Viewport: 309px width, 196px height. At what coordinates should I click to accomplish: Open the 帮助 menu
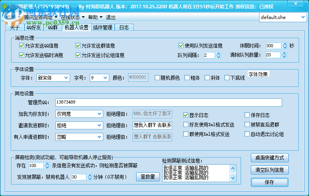pos(95,17)
